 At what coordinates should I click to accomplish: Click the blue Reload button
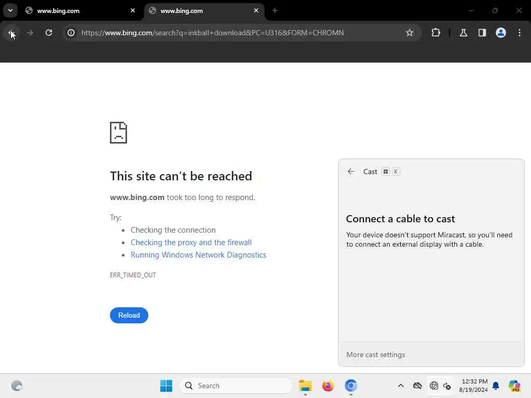[x=129, y=316]
